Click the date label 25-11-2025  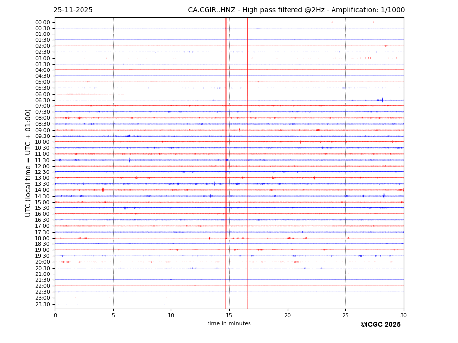click(x=73, y=10)
